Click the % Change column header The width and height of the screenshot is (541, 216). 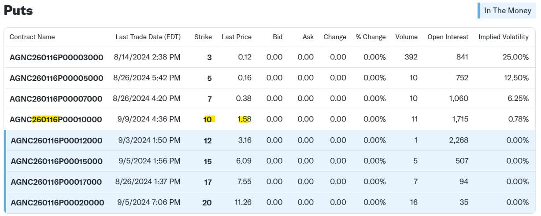[x=371, y=37]
